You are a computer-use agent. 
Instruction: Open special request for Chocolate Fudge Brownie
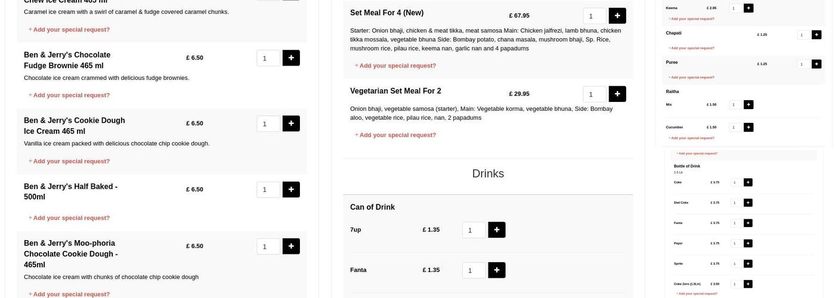tap(71, 95)
